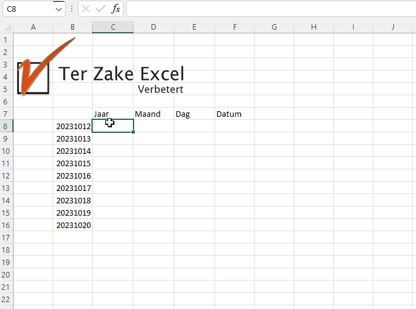416x309 pixels.
Task: Select column B header
Action: [72, 27]
